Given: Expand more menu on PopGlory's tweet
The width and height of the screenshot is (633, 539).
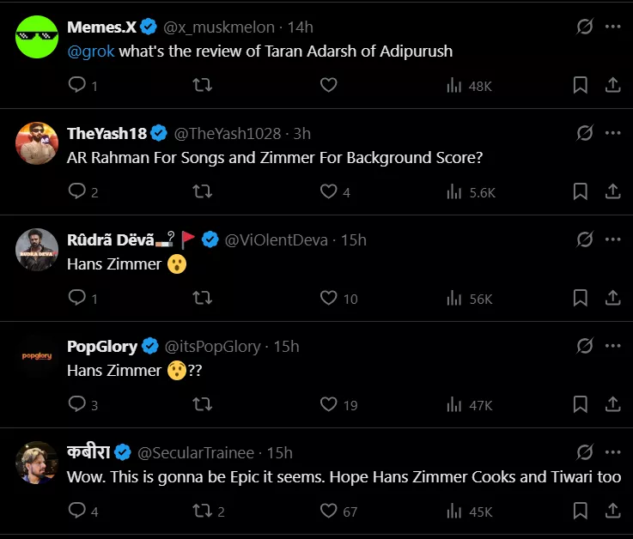Looking at the screenshot, I should (612, 346).
